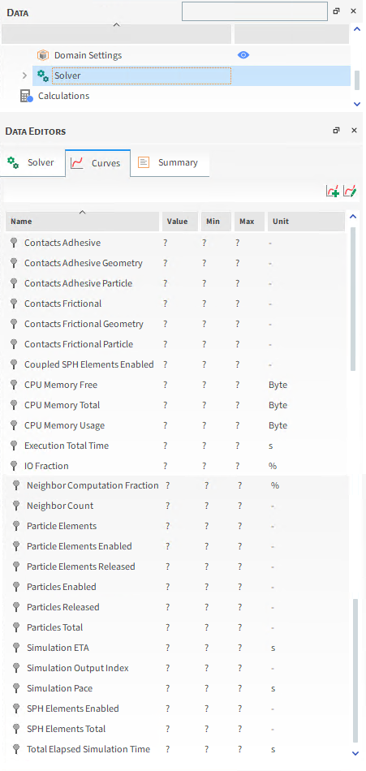
Task: Click pin icon of Neighbor Count
Action: (x=16, y=506)
